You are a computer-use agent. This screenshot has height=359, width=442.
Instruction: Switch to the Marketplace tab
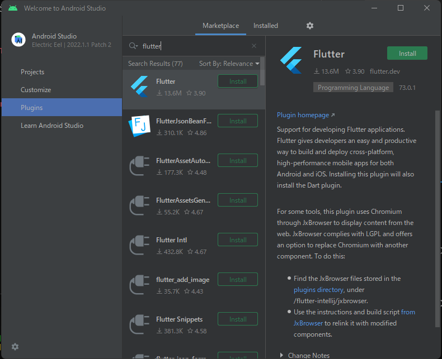220,26
